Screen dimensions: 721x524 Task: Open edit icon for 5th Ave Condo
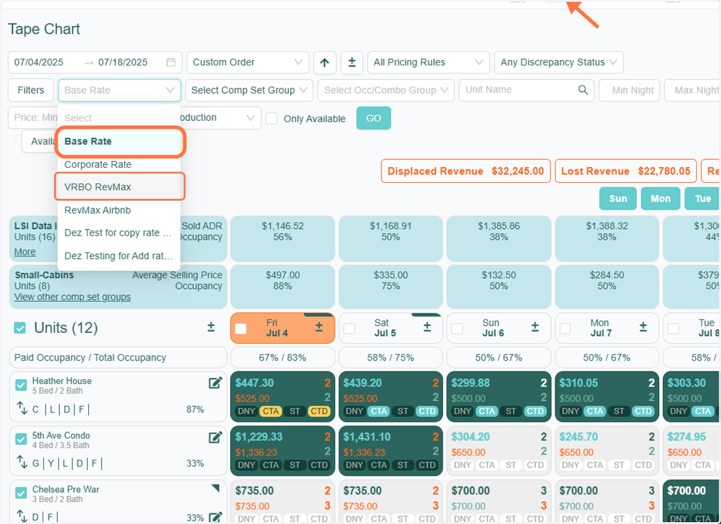pos(215,437)
